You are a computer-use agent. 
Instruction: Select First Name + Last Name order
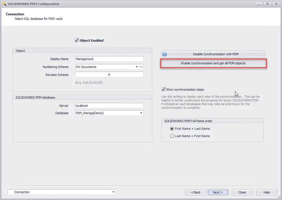pos(172,129)
